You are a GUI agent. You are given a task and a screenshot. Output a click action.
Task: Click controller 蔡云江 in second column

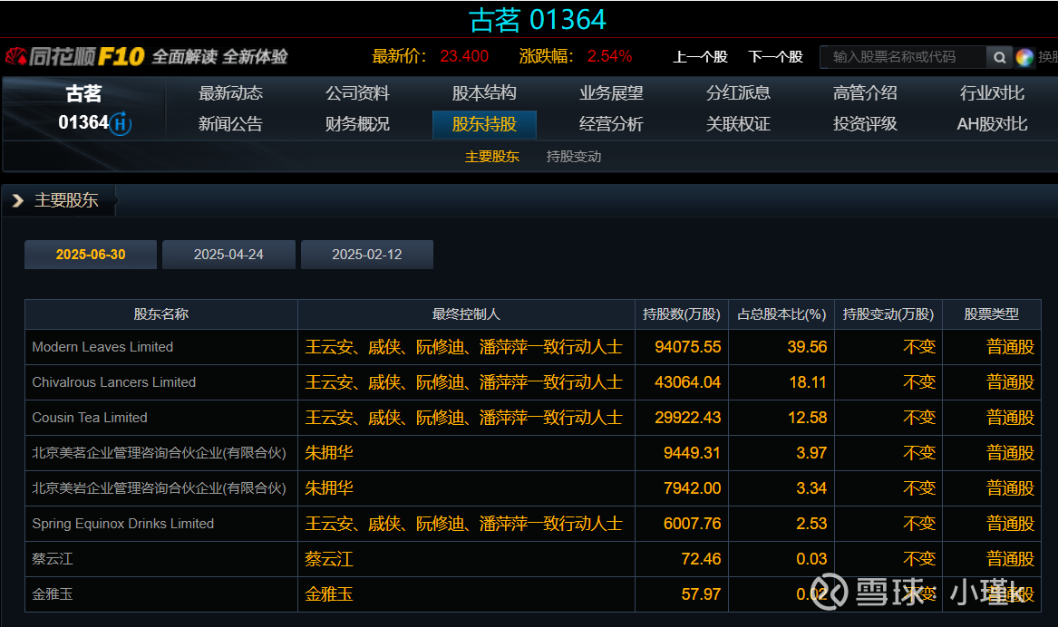328,559
